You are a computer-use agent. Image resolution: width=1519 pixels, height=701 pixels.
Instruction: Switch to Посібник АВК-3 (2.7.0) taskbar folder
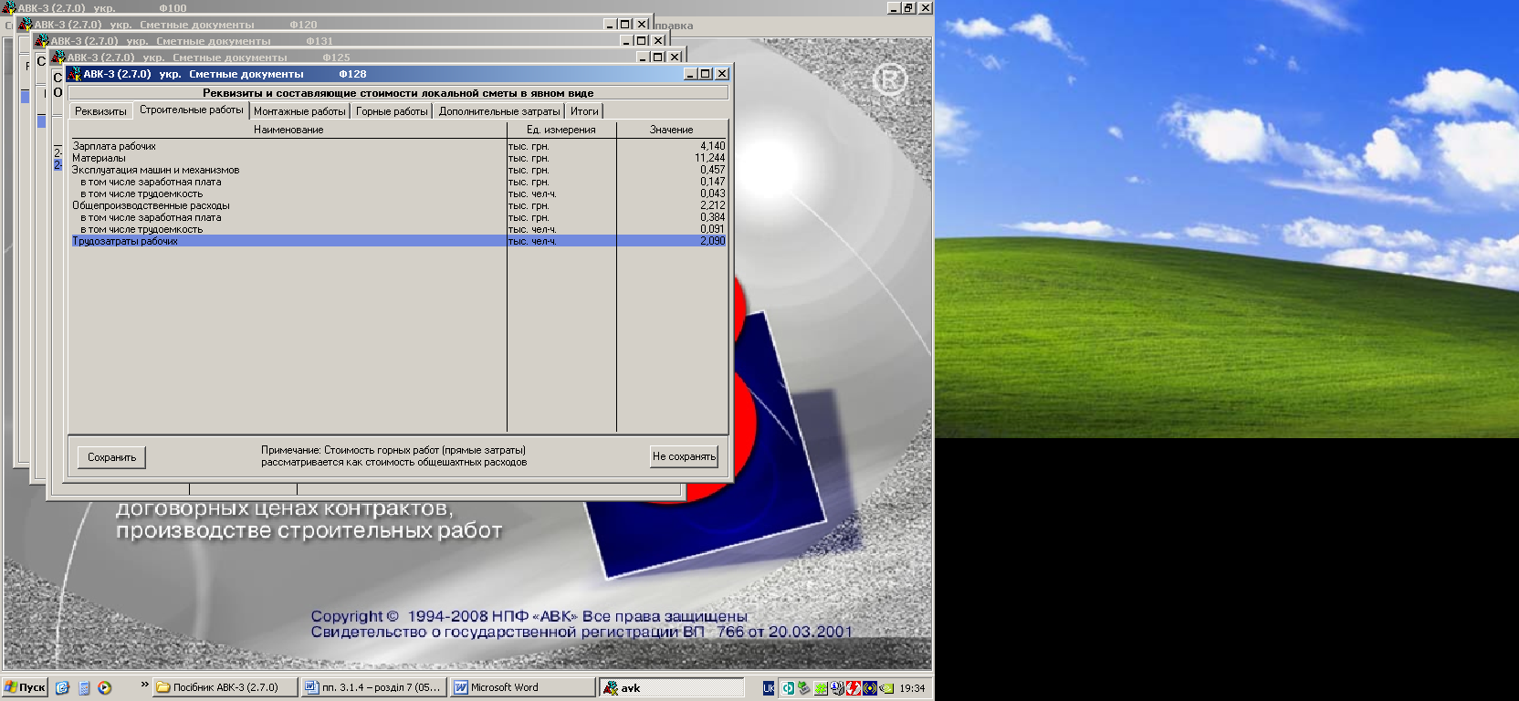pyautogui.click(x=225, y=687)
